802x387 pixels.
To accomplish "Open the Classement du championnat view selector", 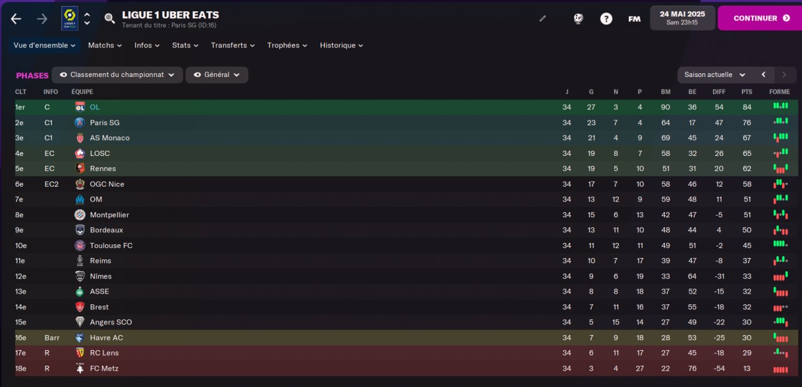I will 117,75.
